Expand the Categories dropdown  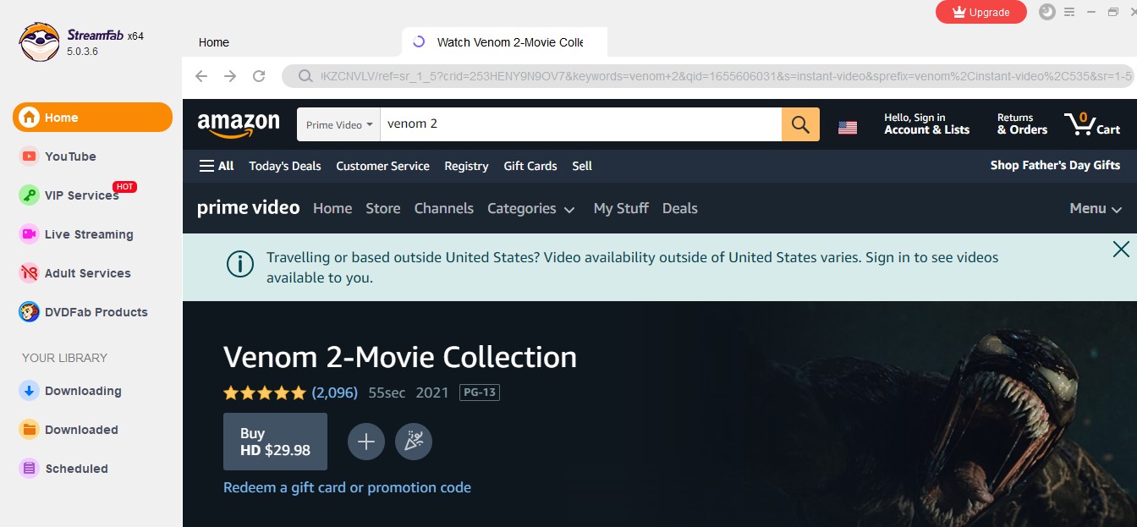point(531,208)
